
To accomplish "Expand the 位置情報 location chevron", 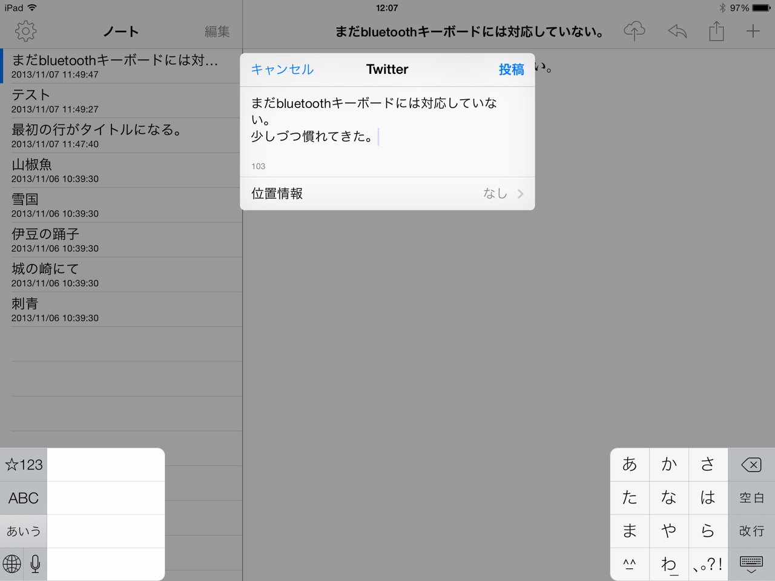I will (520, 194).
